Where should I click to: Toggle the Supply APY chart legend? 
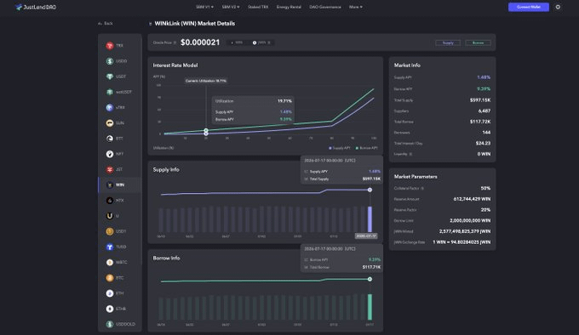click(x=340, y=148)
